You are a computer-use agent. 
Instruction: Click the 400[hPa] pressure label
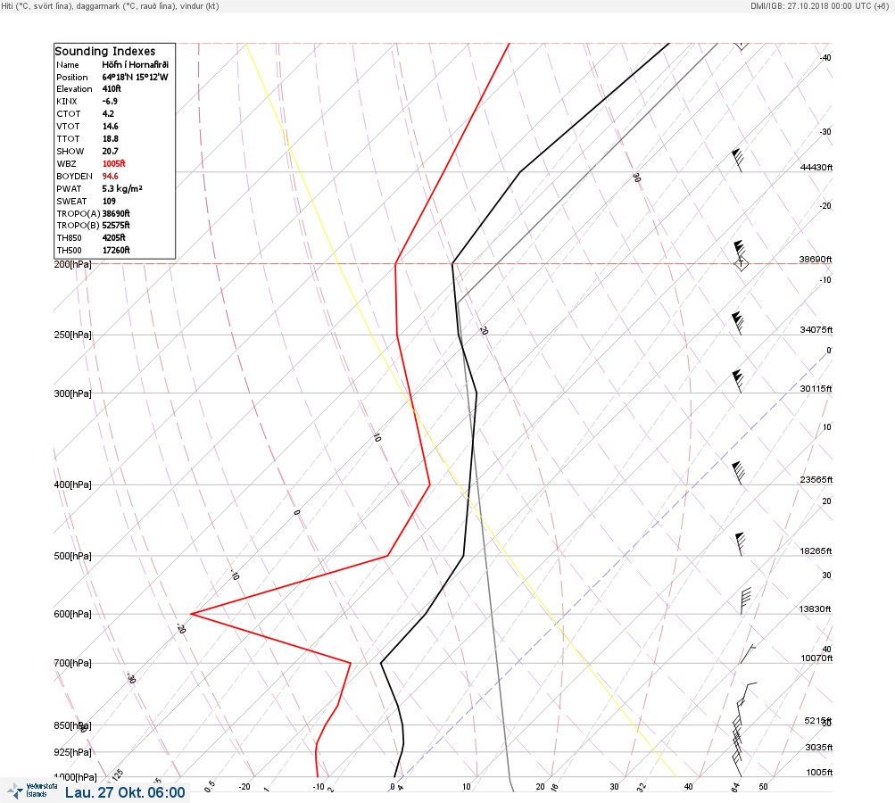click(x=72, y=485)
